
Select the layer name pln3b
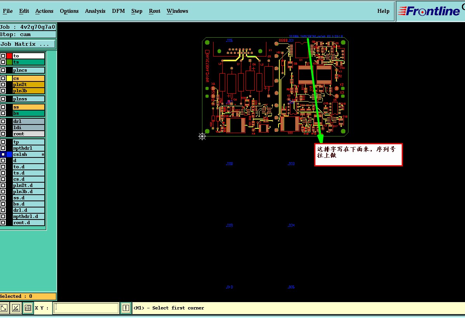pyautogui.click(x=28, y=91)
